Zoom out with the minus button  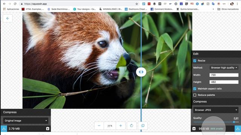click(99, 126)
